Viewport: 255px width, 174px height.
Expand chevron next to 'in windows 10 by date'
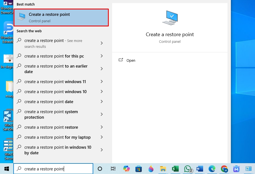point(102,150)
